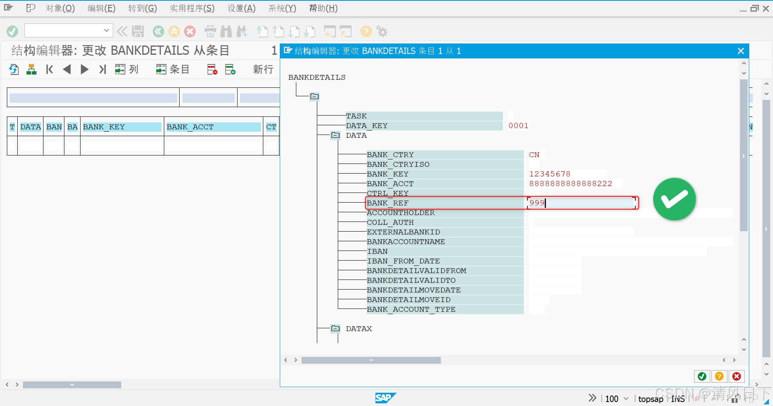Click the Find binoculars icon
Screen dimensions: 773x406
pyautogui.click(x=226, y=31)
